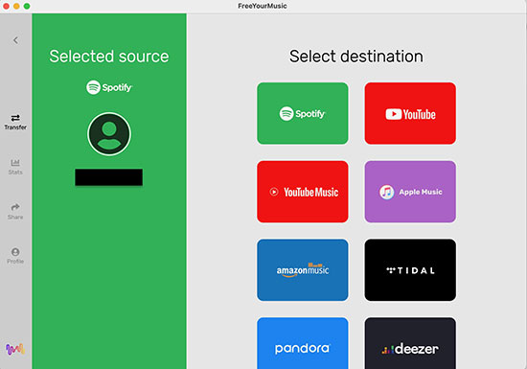Maximize the FreeYourMusic window

tap(27, 6)
